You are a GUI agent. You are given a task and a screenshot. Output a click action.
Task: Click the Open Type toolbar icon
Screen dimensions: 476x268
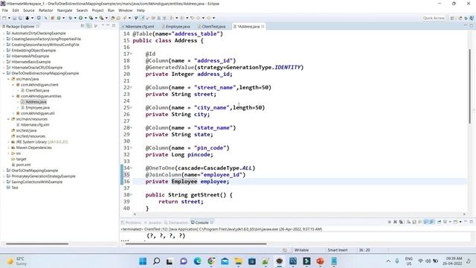coord(112,18)
